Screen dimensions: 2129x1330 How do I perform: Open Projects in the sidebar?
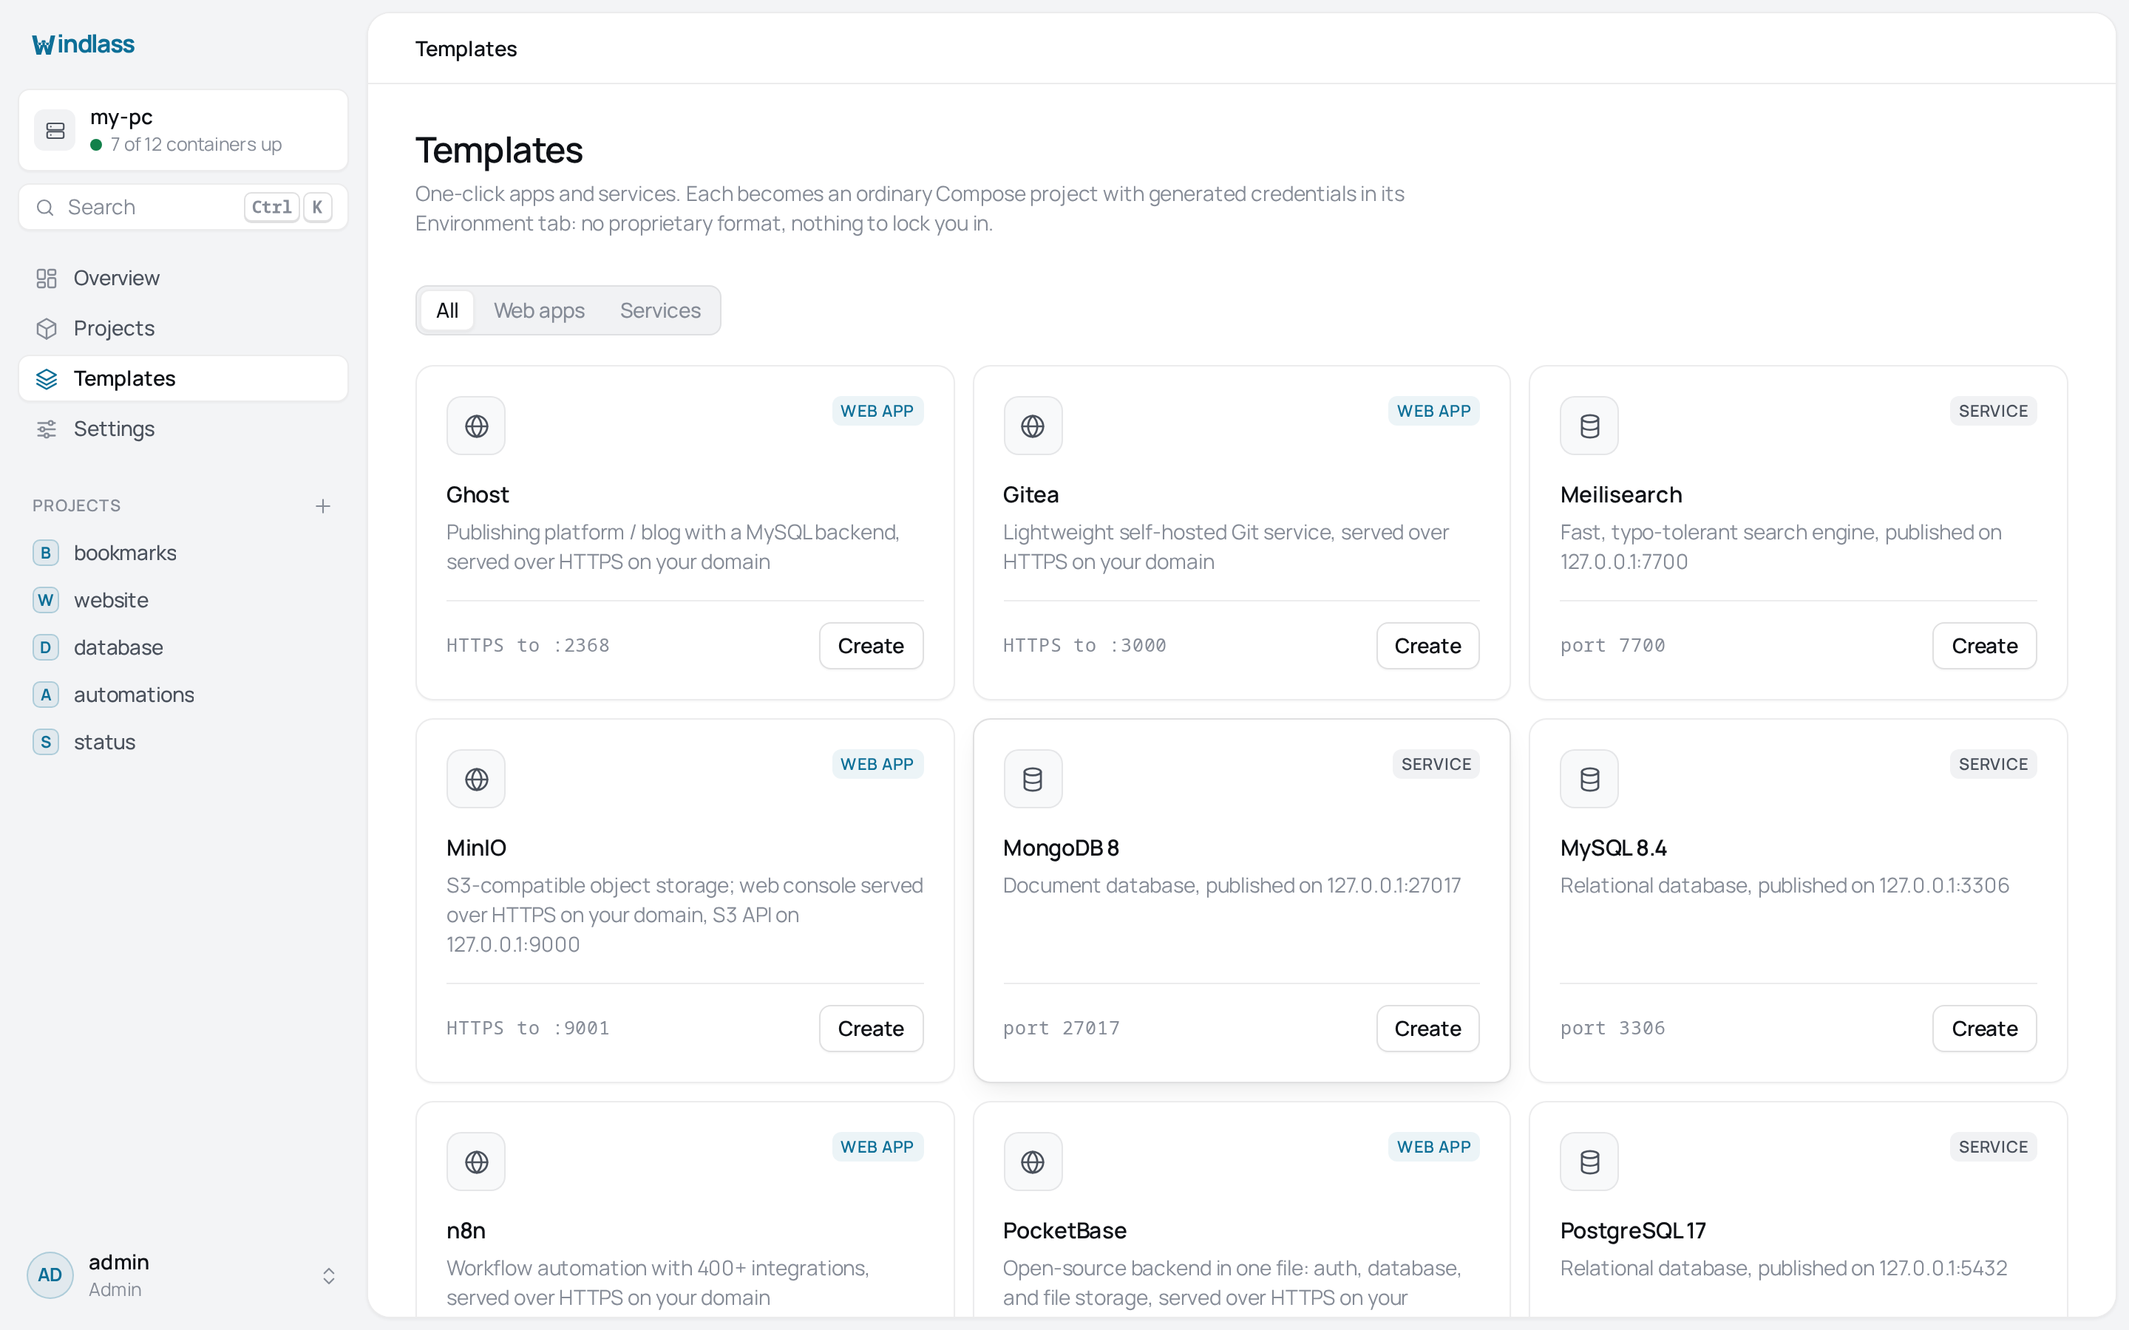pos(183,329)
